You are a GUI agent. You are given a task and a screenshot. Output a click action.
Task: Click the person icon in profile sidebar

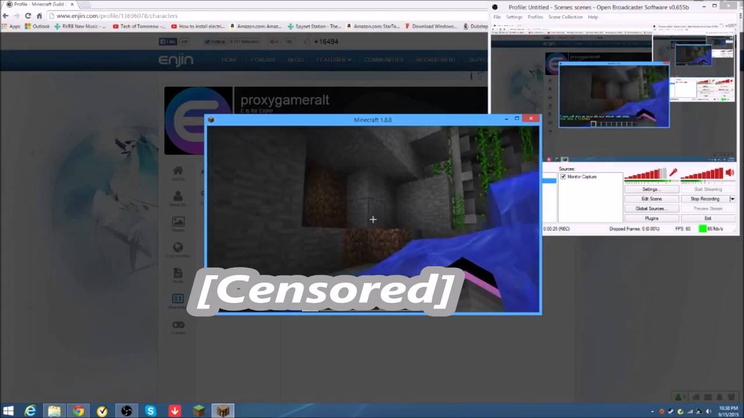(178, 196)
